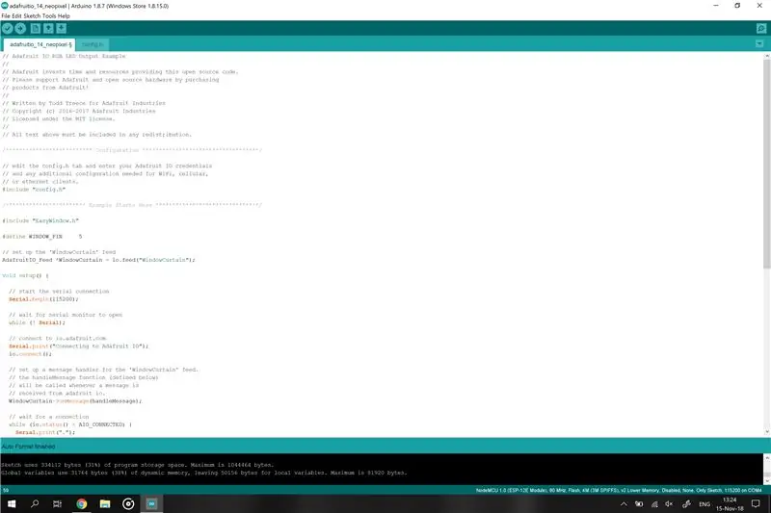Click the #define WINDOW_PIN line
The image size is (771, 513).
(42, 237)
